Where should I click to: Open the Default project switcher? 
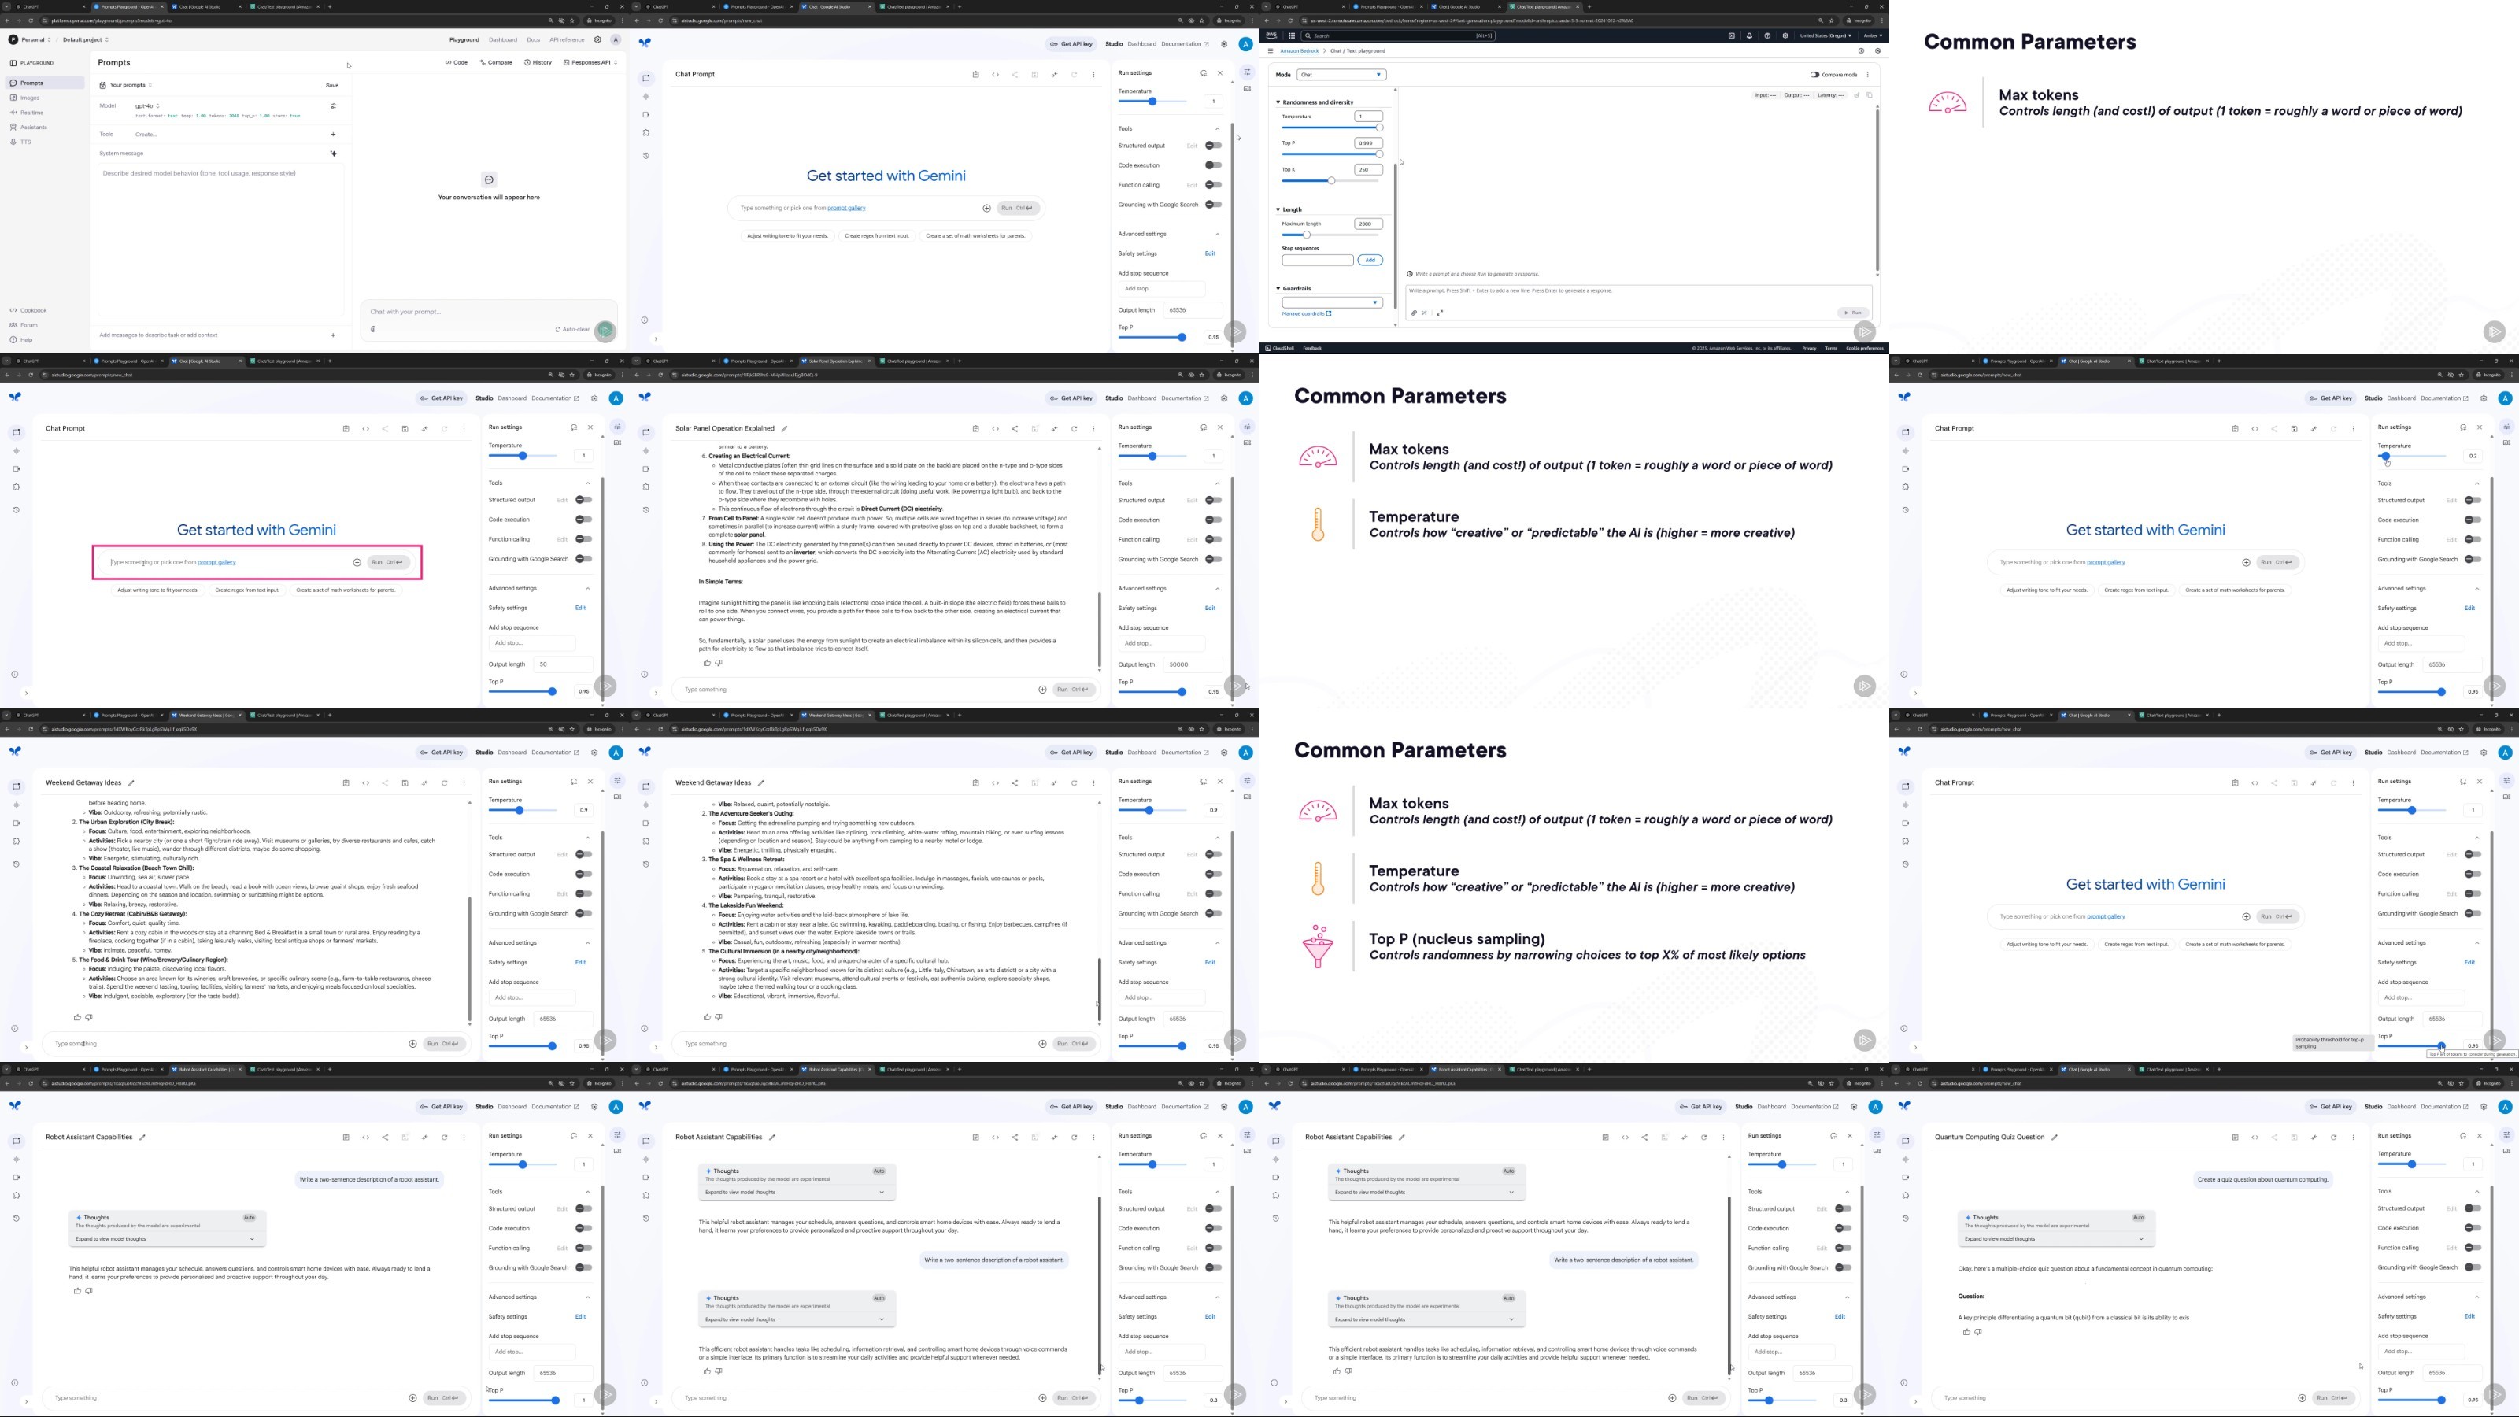coord(85,40)
